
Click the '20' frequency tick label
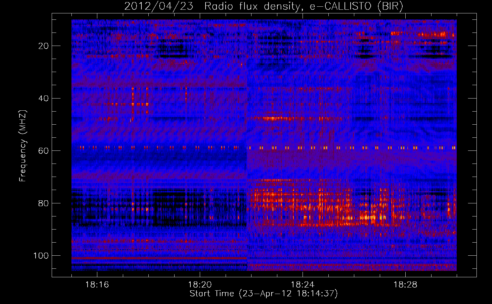click(x=44, y=46)
